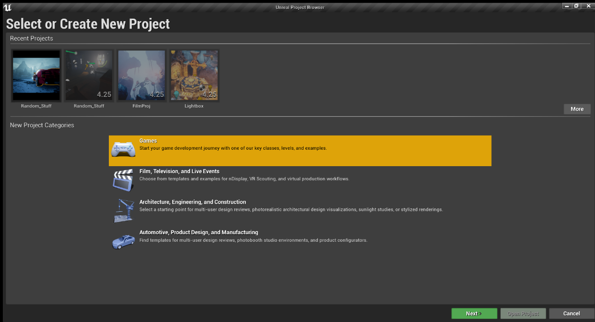Screen dimensions: 595x322
Task: Pick Architecture, Engineering, and Construction category
Action: pos(192,202)
